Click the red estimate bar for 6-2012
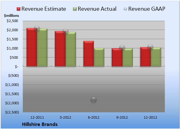The image size is (180, 129). pos(88,54)
